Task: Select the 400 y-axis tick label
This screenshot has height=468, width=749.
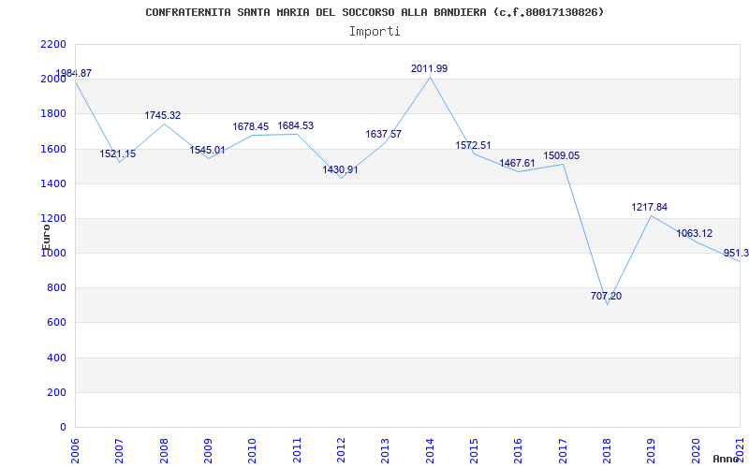Action: 57,358
